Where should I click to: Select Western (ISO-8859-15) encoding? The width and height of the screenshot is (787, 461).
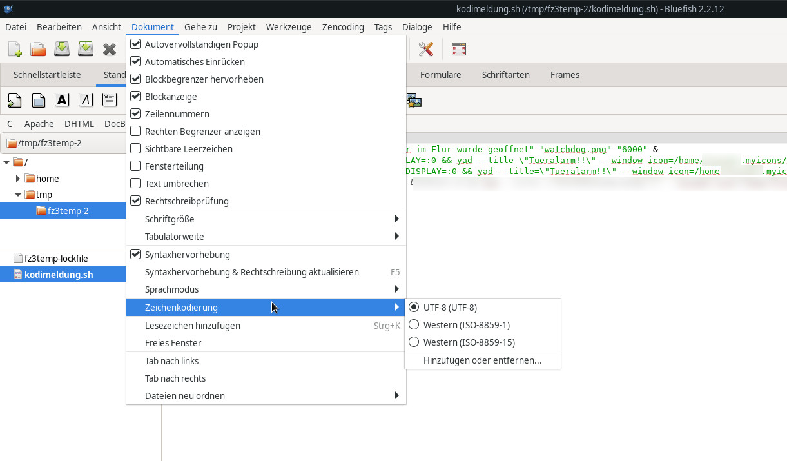469,342
